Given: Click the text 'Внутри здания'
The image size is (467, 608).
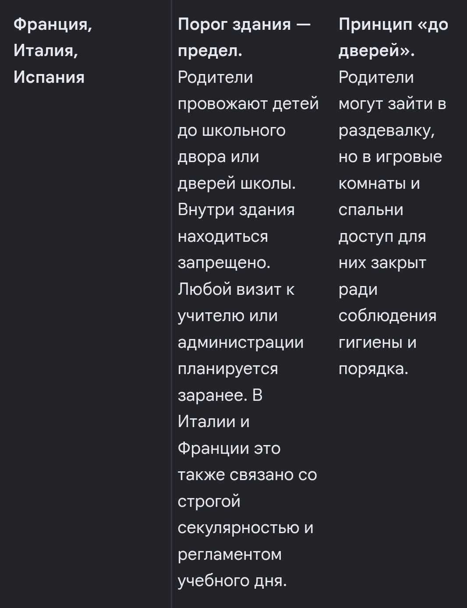Looking at the screenshot, I should pyautogui.click(x=236, y=210).
